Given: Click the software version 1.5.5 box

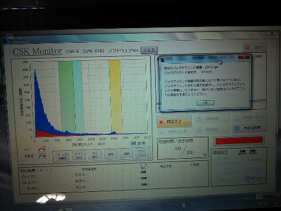Looking at the screenshot, I should coord(149,50).
